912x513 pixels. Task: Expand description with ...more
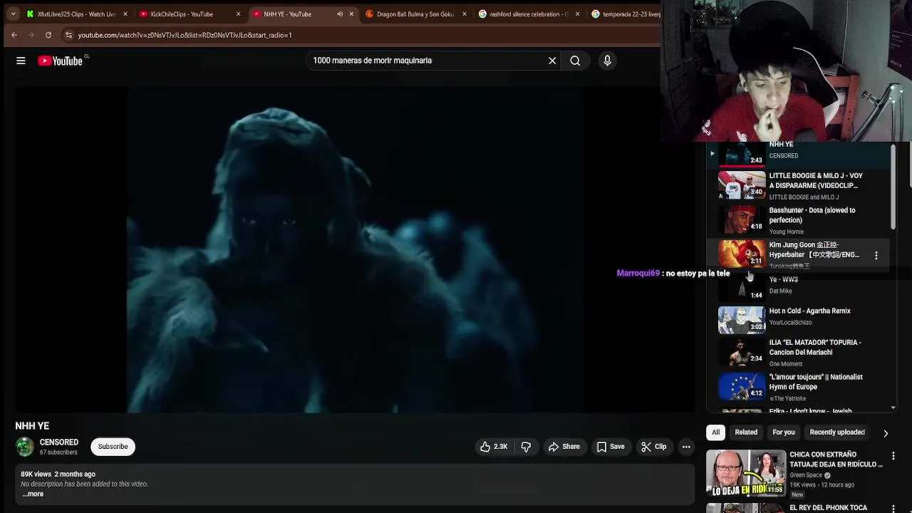coord(33,494)
